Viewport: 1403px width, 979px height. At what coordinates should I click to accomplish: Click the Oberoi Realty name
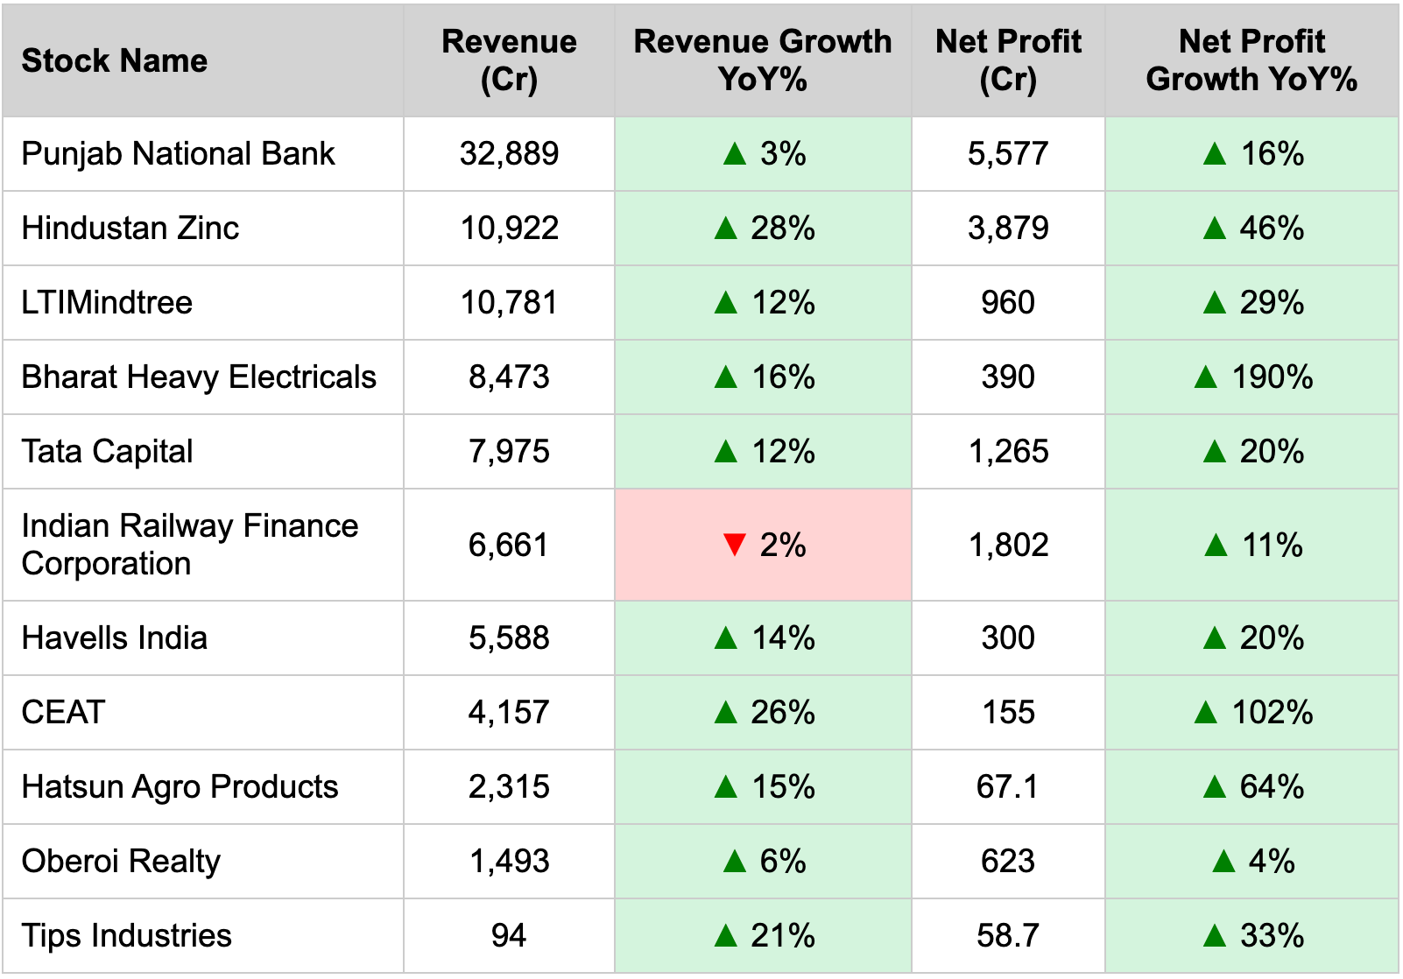click(x=203, y=862)
